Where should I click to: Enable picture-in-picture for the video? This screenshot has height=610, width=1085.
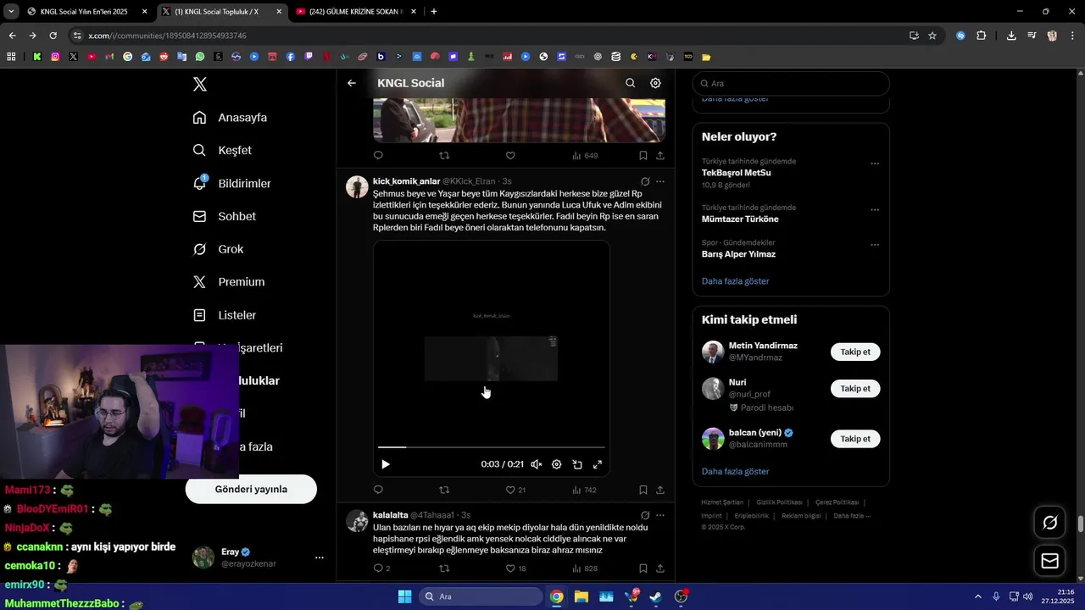[x=577, y=464]
